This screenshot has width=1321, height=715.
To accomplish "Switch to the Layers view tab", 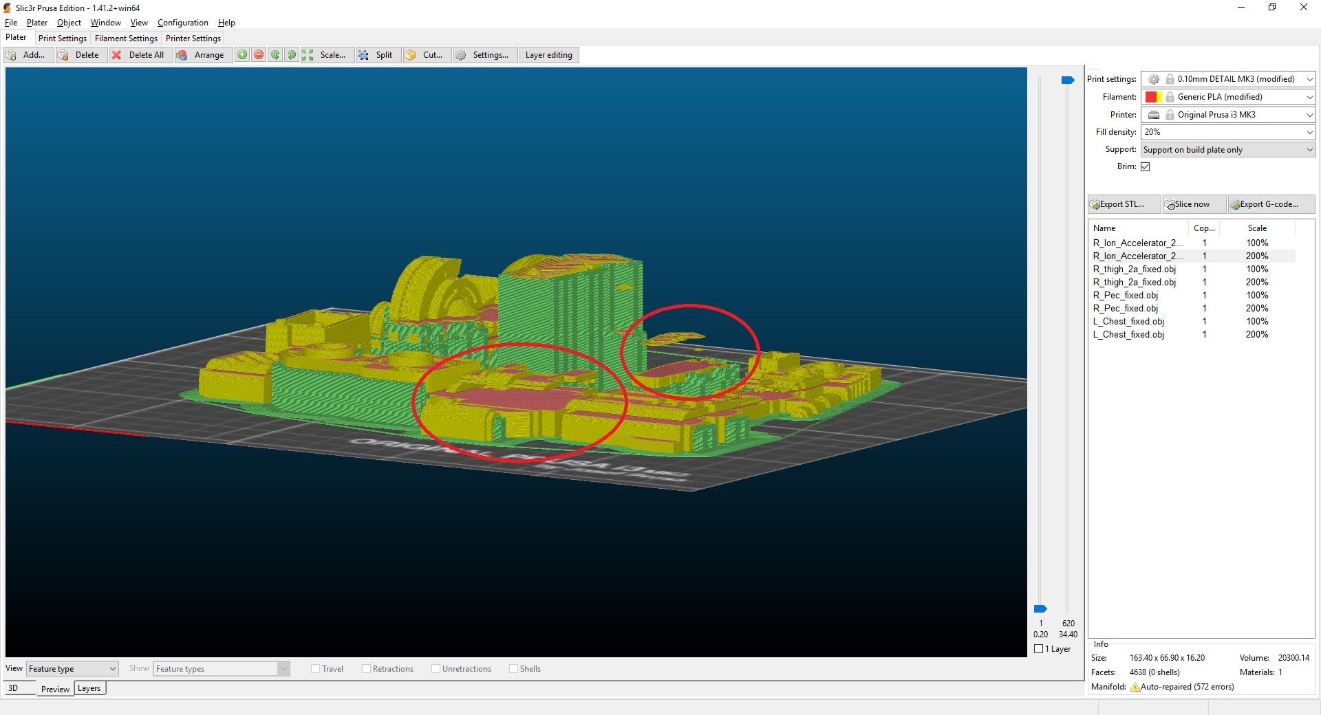I will click(x=89, y=688).
